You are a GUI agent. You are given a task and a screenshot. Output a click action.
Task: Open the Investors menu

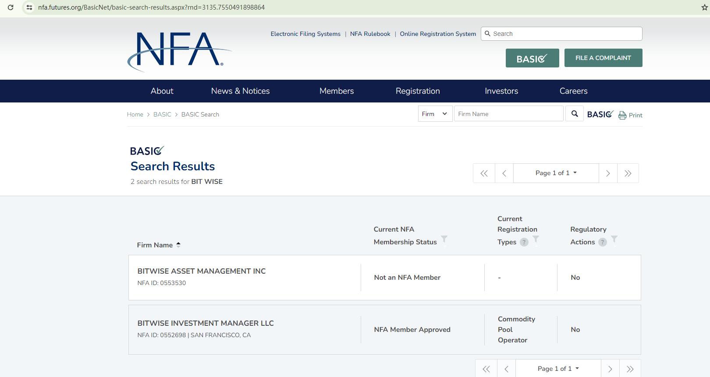501,91
